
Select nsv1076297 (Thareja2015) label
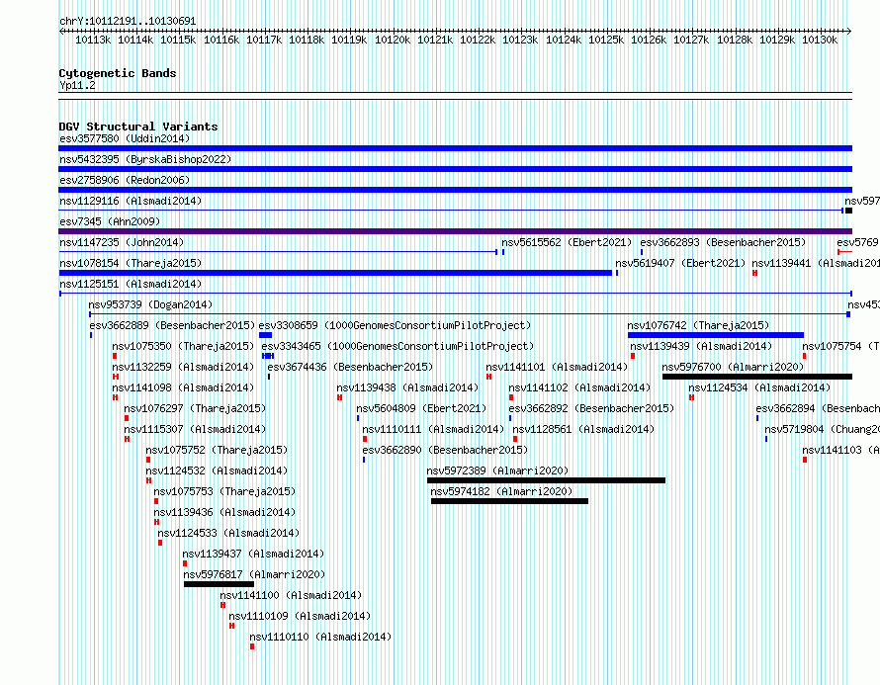click(195, 408)
